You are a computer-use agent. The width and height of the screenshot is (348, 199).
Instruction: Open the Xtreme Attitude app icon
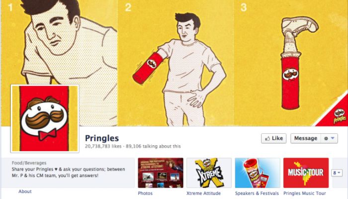coord(209,173)
